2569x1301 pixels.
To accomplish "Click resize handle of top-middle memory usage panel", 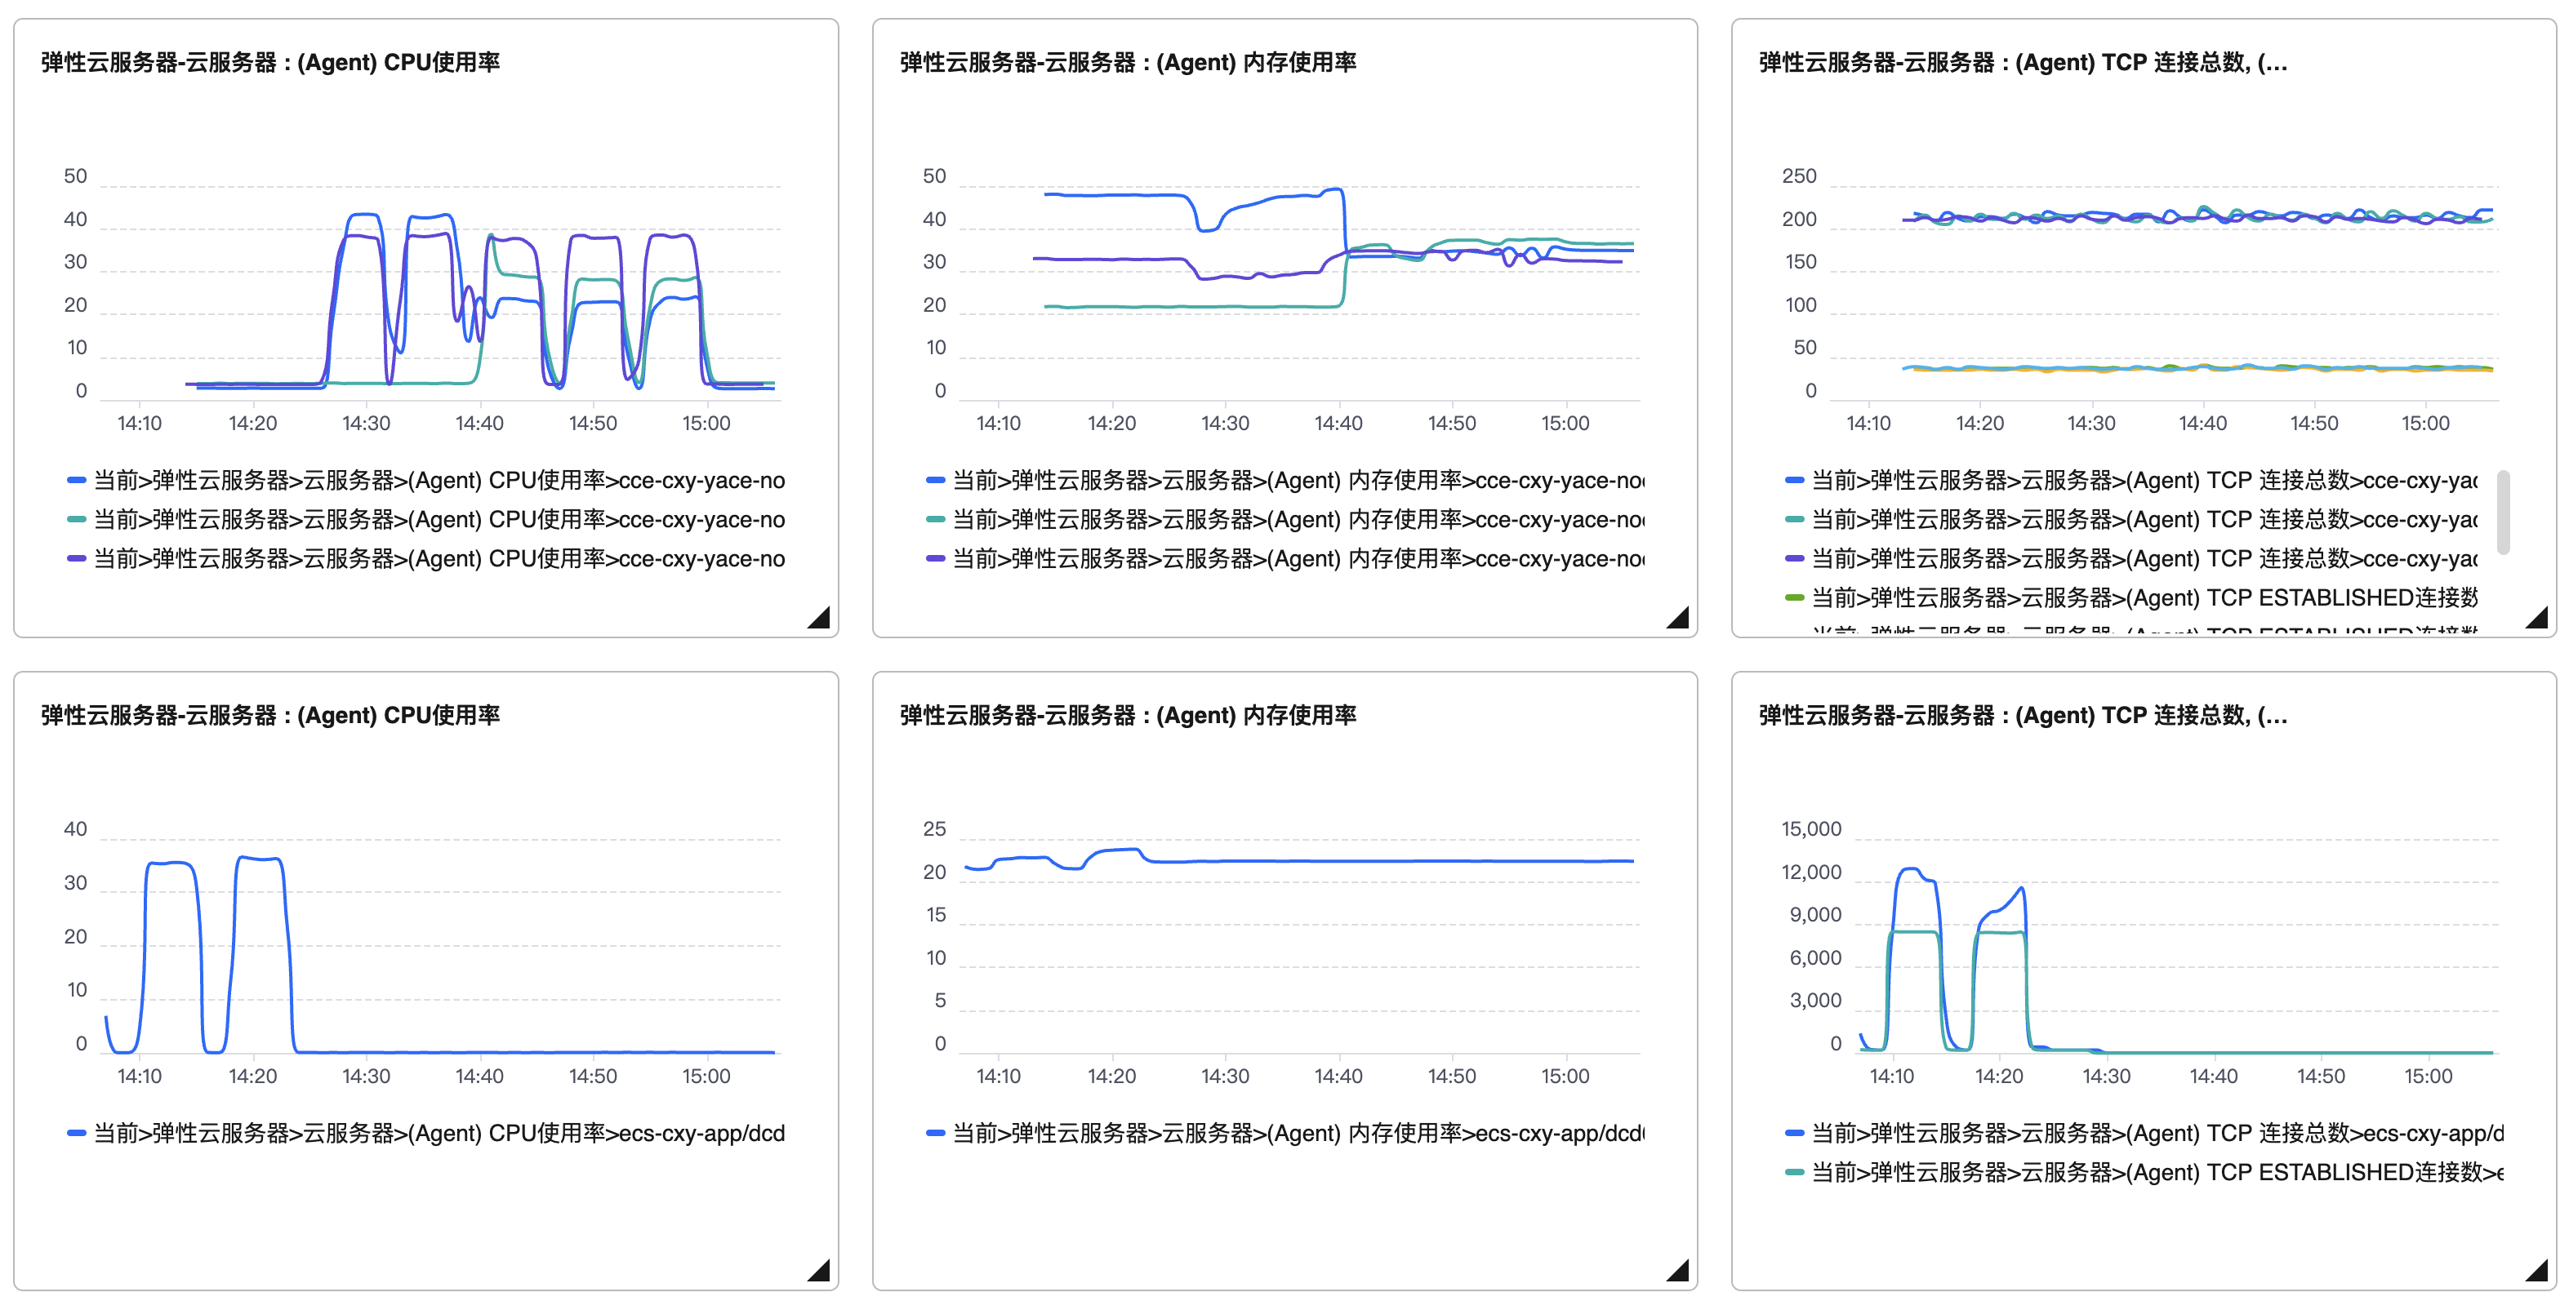I will click(1680, 619).
